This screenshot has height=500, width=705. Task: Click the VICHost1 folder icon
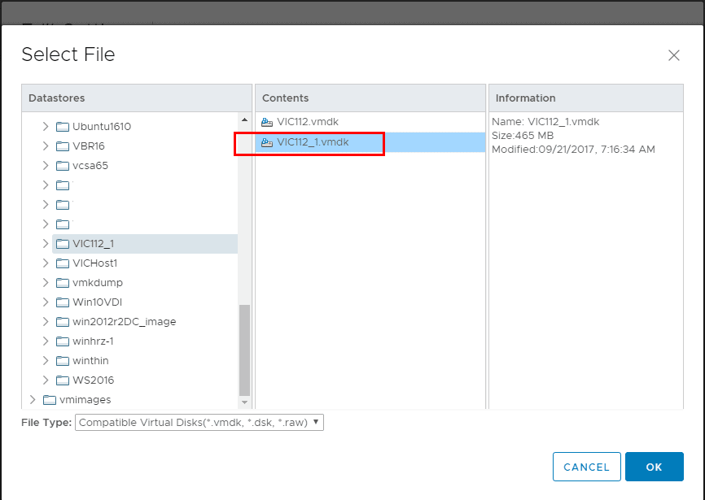(63, 263)
